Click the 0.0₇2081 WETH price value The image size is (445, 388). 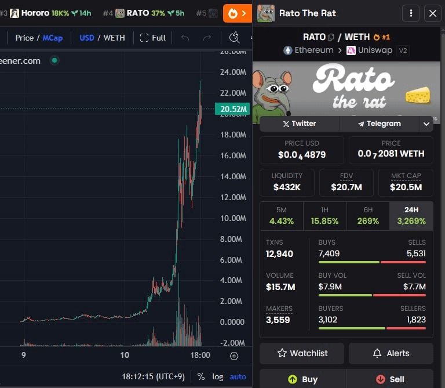tap(391, 154)
